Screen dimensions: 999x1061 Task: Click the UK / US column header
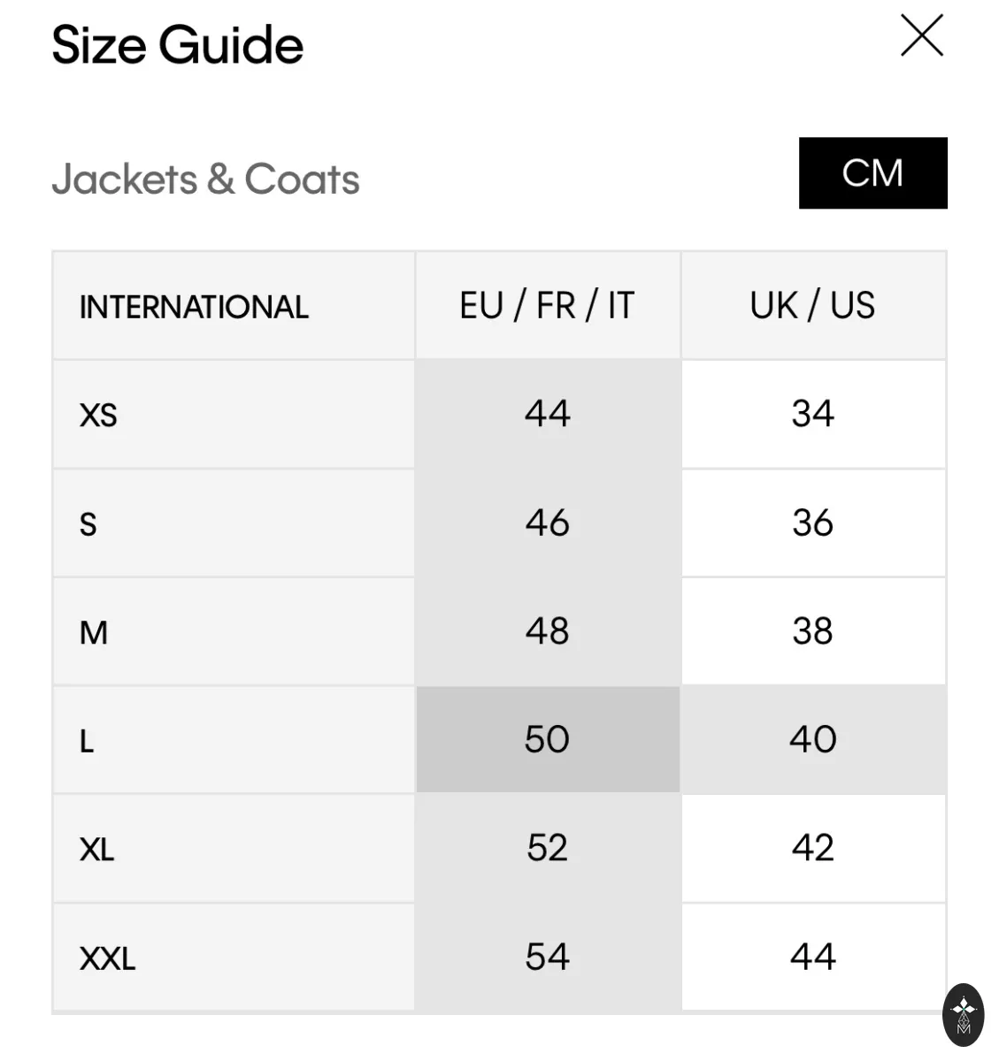point(813,307)
